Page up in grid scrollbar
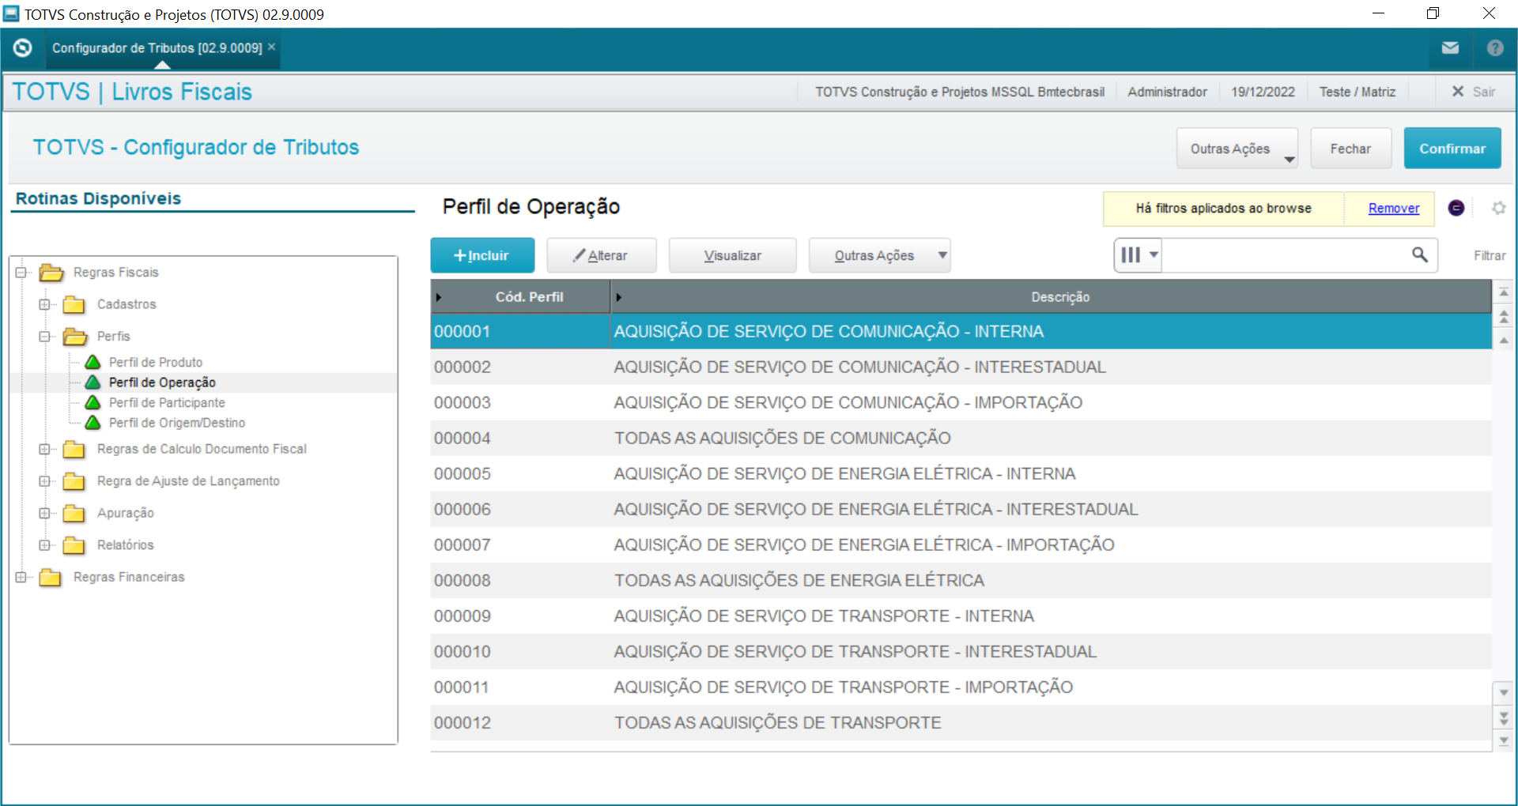The image size is (1518, 806). point(1504,317)
